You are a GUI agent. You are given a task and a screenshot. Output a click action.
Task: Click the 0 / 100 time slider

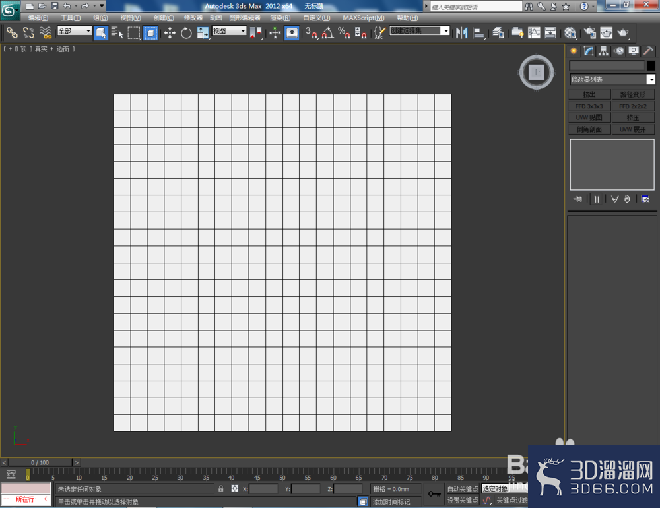[40, 462]
